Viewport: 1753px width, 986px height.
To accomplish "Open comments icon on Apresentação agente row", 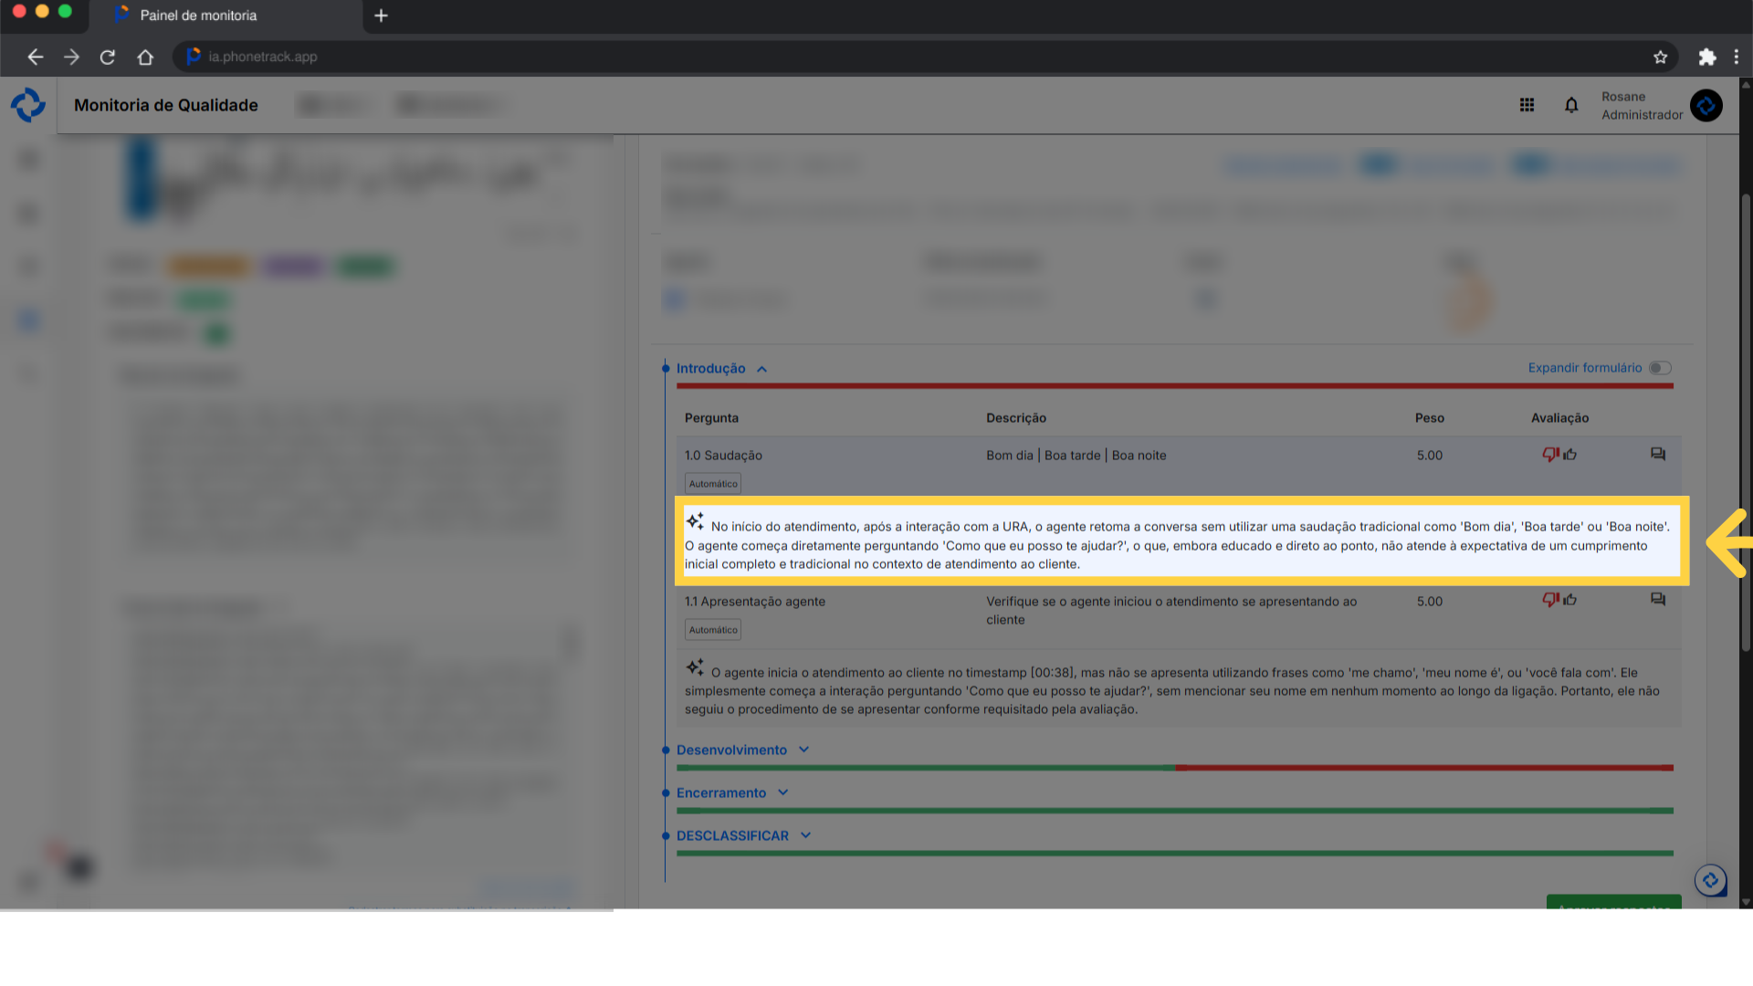I will pos(1658,600).
